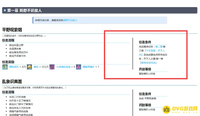The image size is (200, 116).
Task: Open the 冒险阅历 text link
Action: 14,67
